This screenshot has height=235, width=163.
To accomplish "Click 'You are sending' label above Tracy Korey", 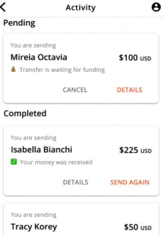I will tap(34, 215).
